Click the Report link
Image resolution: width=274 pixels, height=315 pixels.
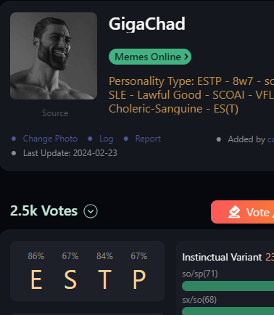tap(148, 139)
